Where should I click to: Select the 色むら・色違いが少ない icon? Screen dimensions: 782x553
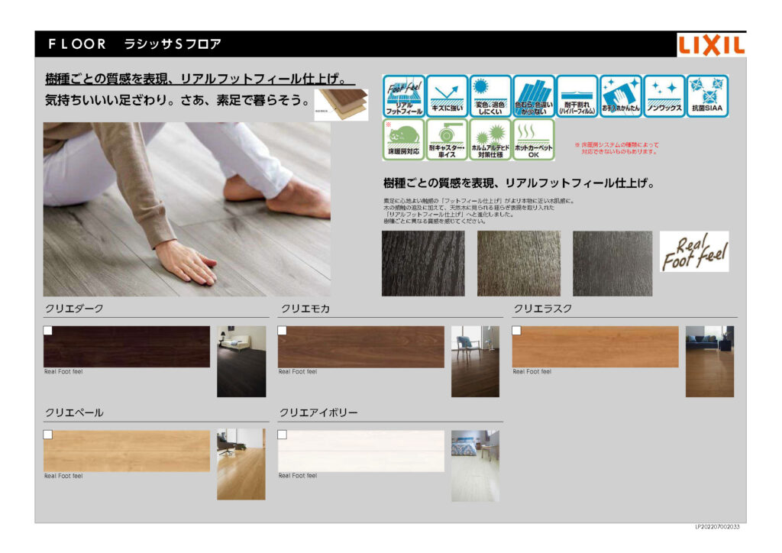click(534, 96)
